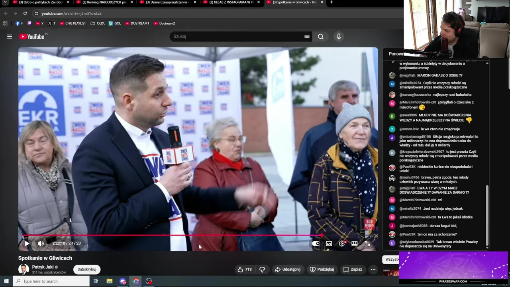The width and height of the screenshot is (510, 287).
Task: Expand the tab search dropdown arrow
Action: (x=5, y=2)
